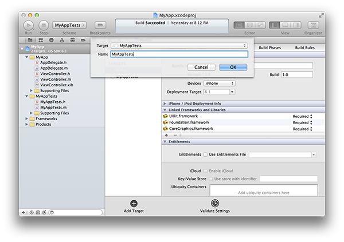Enter full screen with window arrows icon
344x242 pixels.
tap(321, 15)
